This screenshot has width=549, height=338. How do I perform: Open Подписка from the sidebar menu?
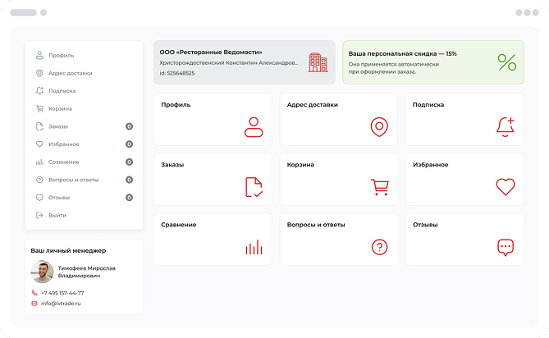pyautogui.click(x=62, y=91)
